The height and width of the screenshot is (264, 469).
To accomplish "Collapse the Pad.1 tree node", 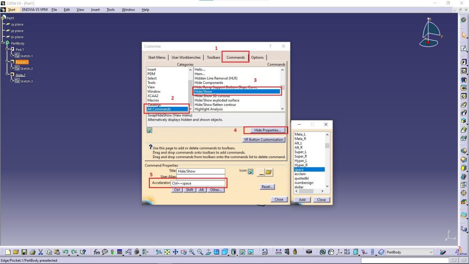I will click(x=7, y=49).
